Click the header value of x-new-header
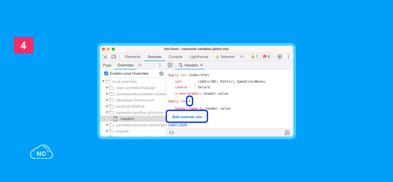 point(216,94)
